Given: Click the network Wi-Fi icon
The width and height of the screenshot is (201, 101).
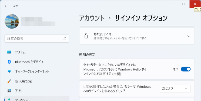Looking at the screenshot, I should 9,71.
